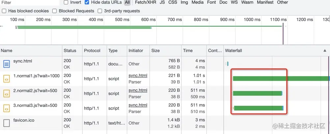Uncheck the Hide data URLs checkbox

[87, 2]
